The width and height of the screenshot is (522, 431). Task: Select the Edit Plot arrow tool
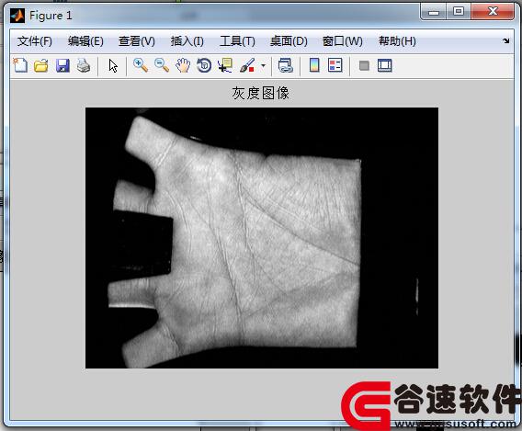[x=113, y=65]
